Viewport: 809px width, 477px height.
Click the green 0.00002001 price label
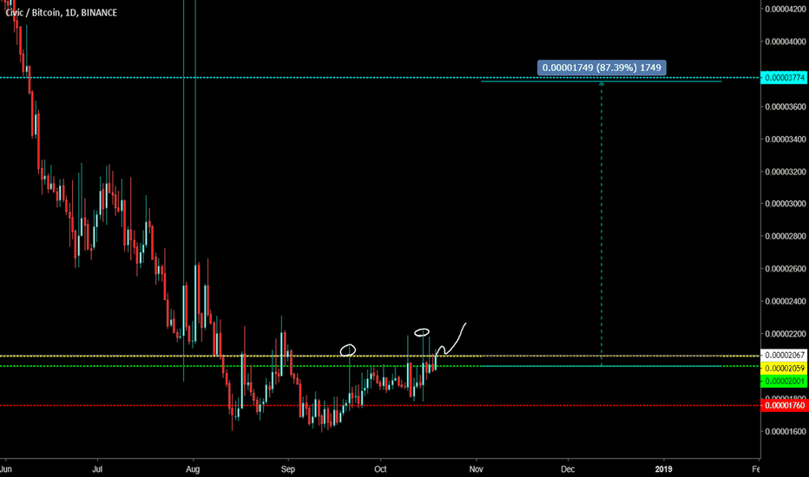click(x=784, y=381)
